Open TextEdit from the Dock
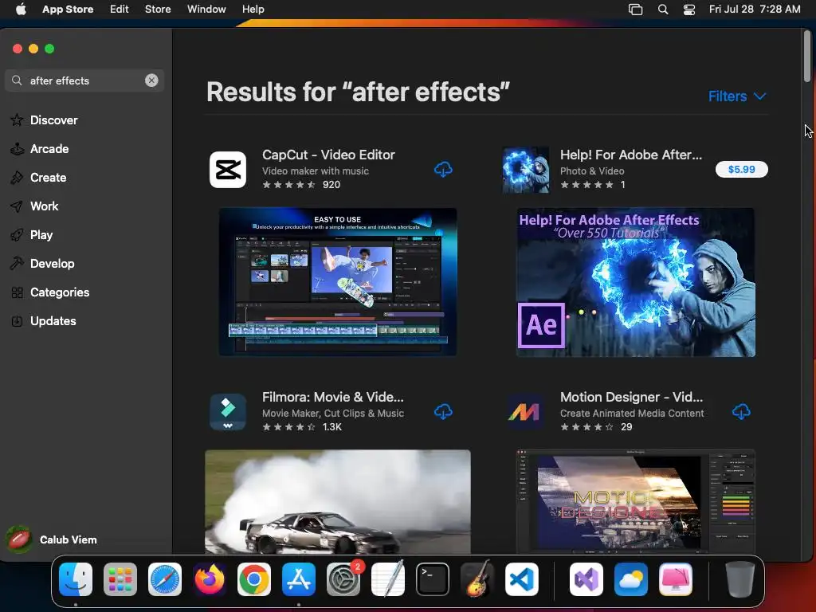 [x=388, y=579]
